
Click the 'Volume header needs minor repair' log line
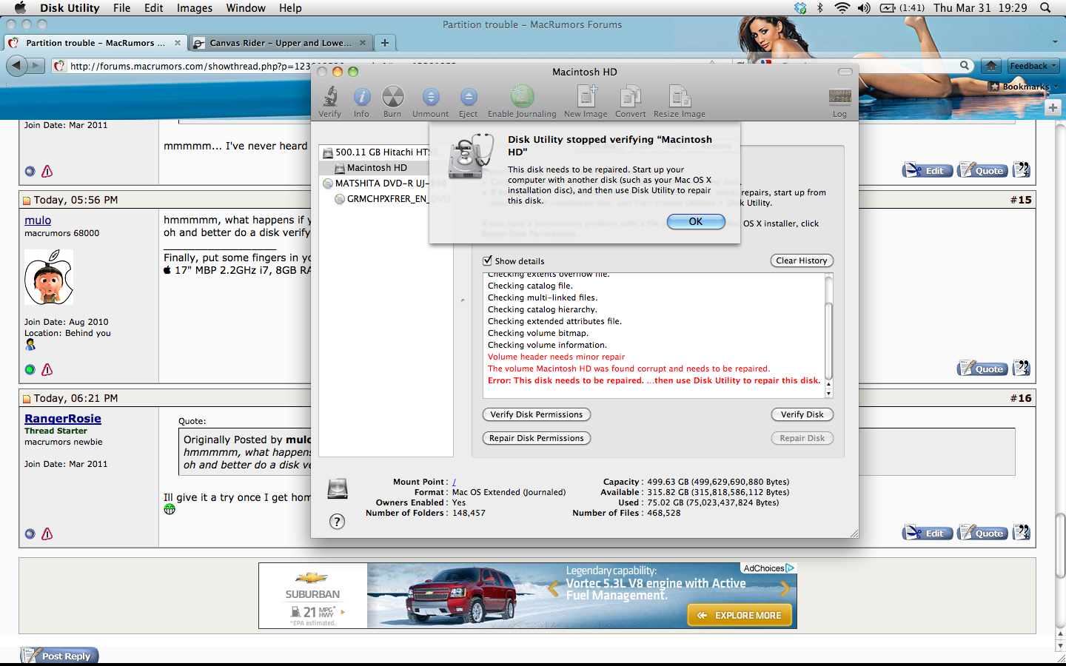[556, 357]
